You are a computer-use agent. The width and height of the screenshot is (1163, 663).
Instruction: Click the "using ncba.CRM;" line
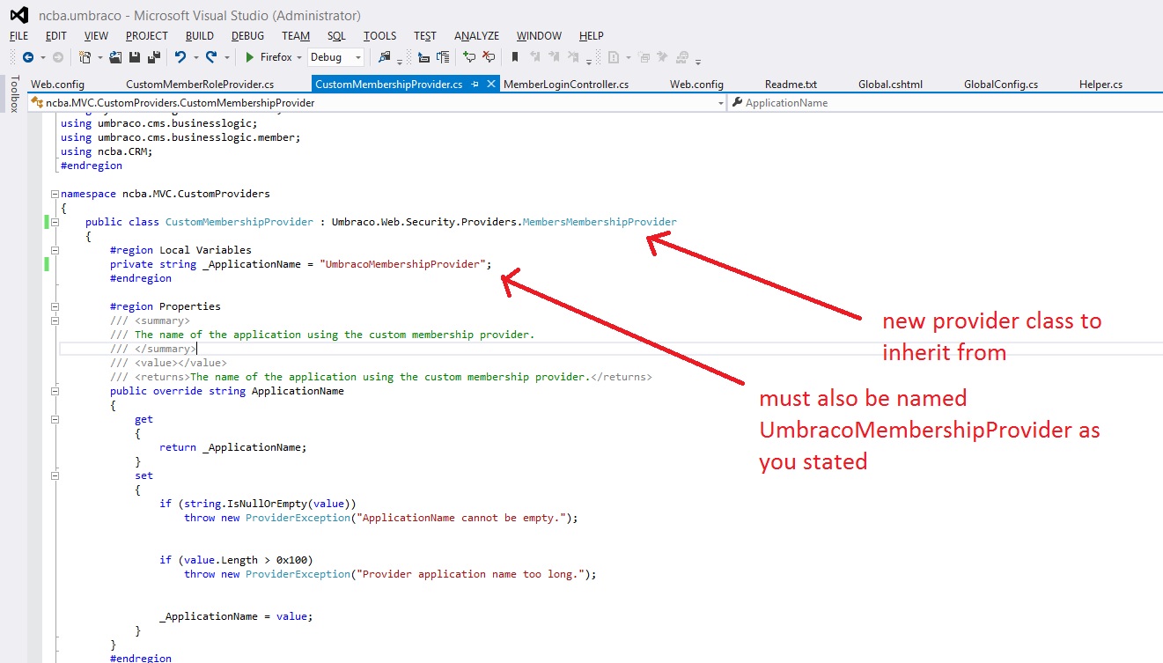pos(107,151)
